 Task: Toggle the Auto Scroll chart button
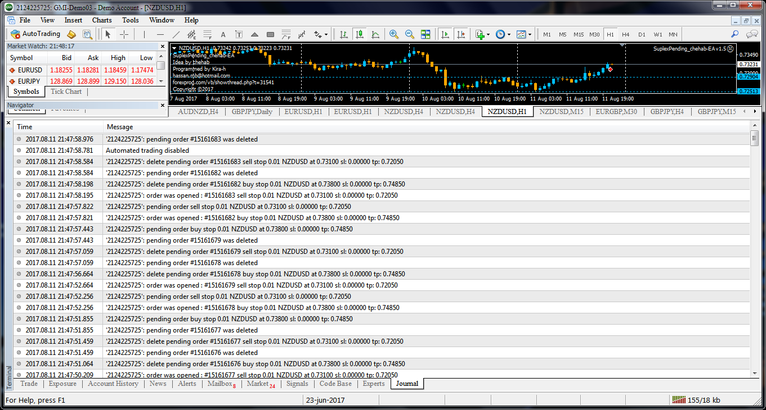[x=445, y=34]
